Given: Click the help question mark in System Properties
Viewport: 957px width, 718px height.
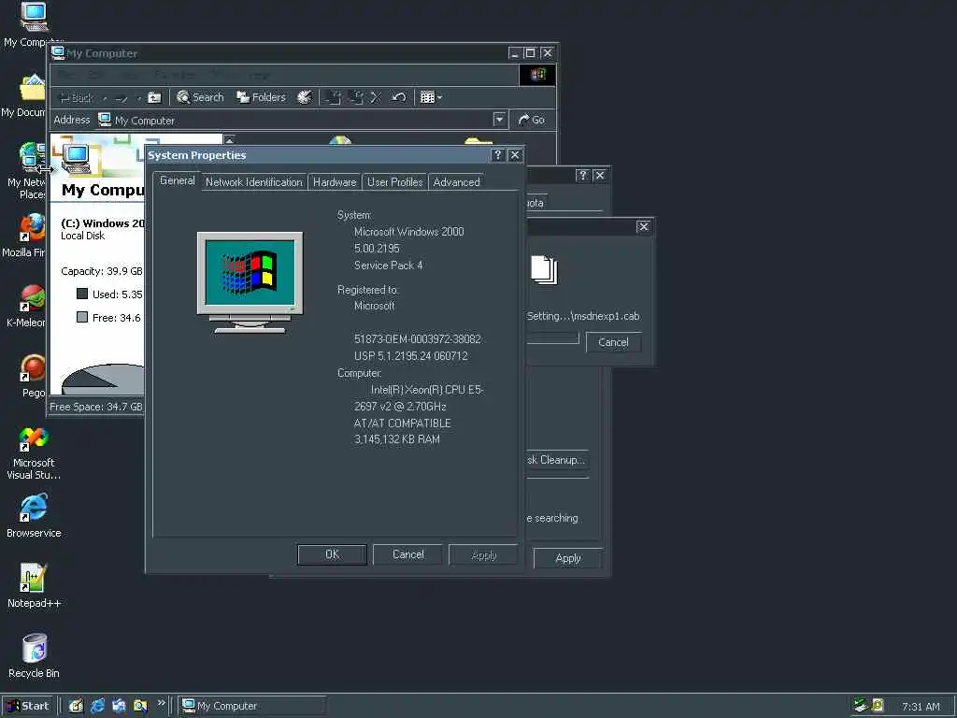Looking at the screenshot, I should pyautogui.click(x=498, y=155).
